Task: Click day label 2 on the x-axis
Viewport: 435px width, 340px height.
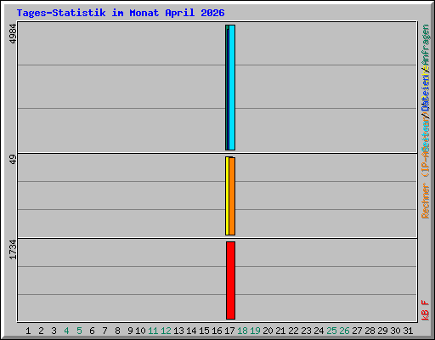Action: coord(41,331)
